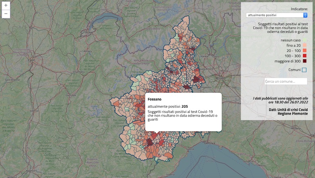Click the '20 - 100' legend color box
The width and height of the screenshot is (315, 178).
[x=304, y=50]
